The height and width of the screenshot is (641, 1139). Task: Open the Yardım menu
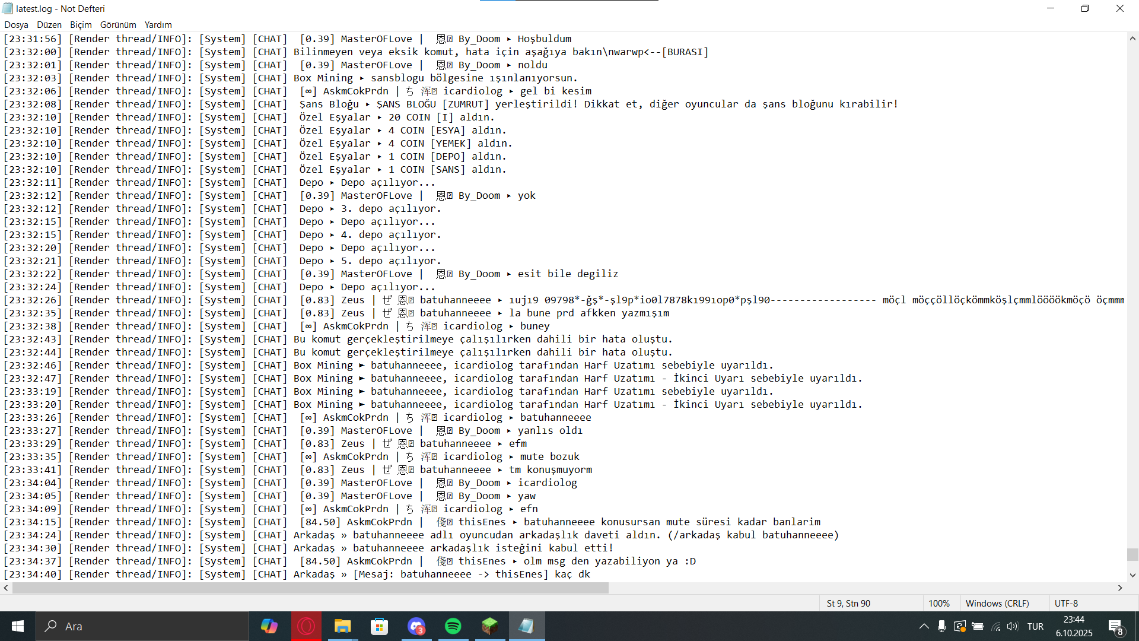tap(158, 25)
